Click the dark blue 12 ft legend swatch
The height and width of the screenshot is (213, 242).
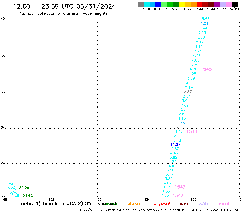click(x=158, y=4)
